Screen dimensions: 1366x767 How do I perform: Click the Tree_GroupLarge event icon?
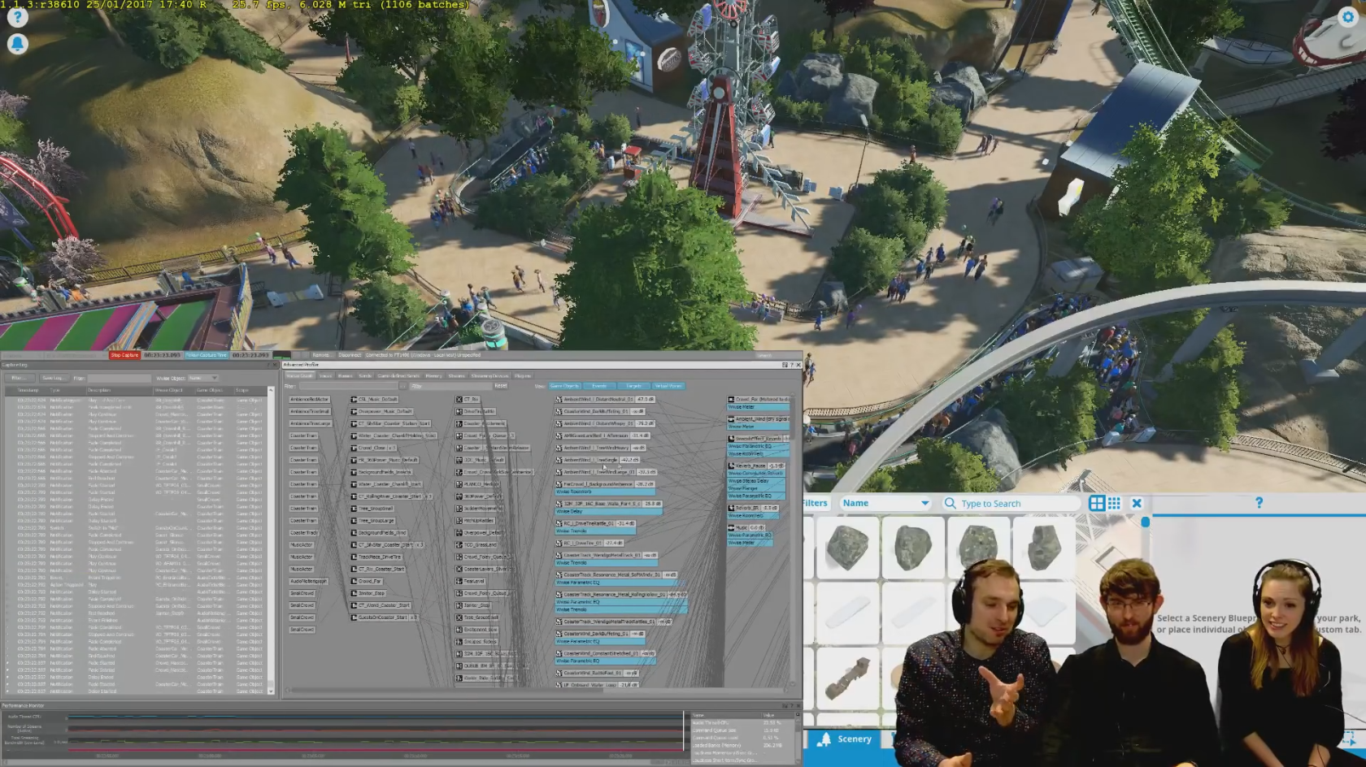coord(354,521)
